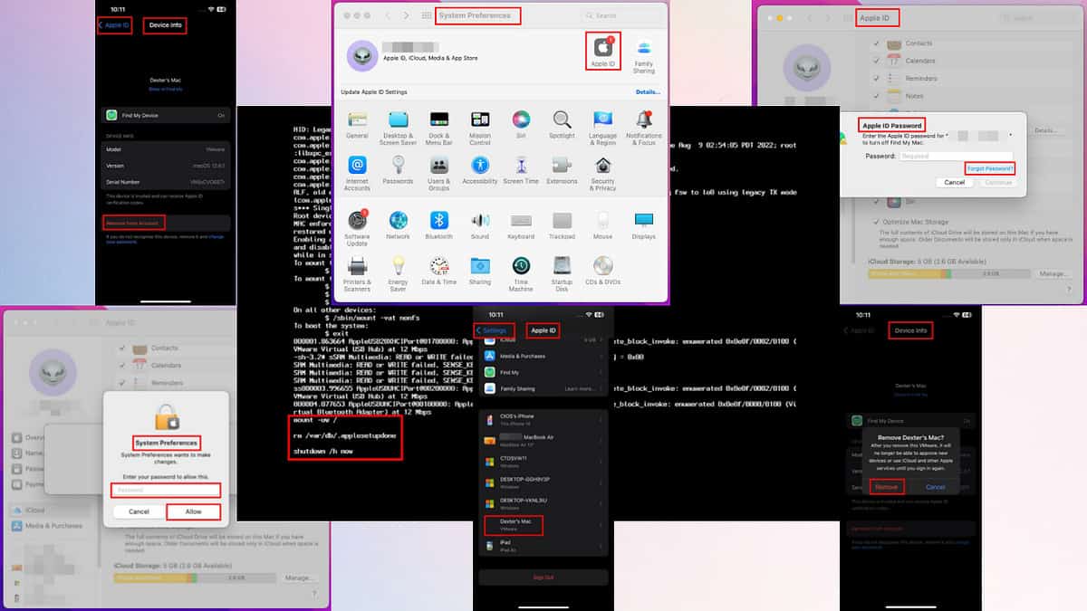
Task: Open Screen Time preferences
Action: tap(521, 171)
